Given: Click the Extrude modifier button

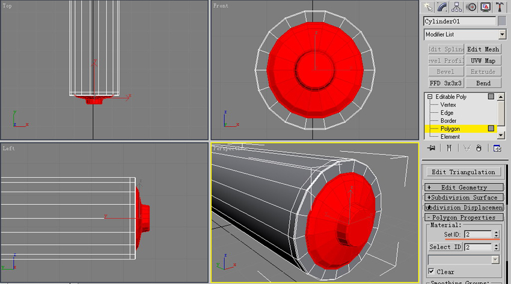Looking at the screenshot, I should point(483,71).
